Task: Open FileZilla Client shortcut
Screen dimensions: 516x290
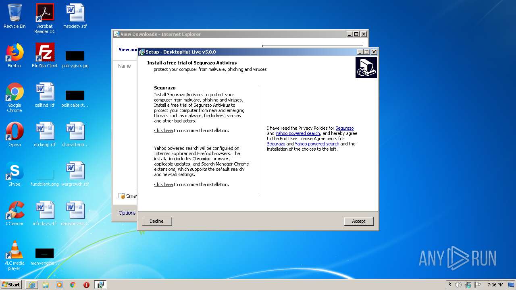Action: coord(45,56)
